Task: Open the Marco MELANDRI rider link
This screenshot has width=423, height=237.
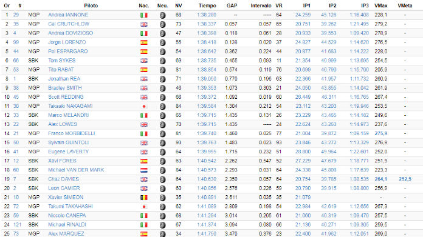Action: pyautogui.click(x=68, y=115)
